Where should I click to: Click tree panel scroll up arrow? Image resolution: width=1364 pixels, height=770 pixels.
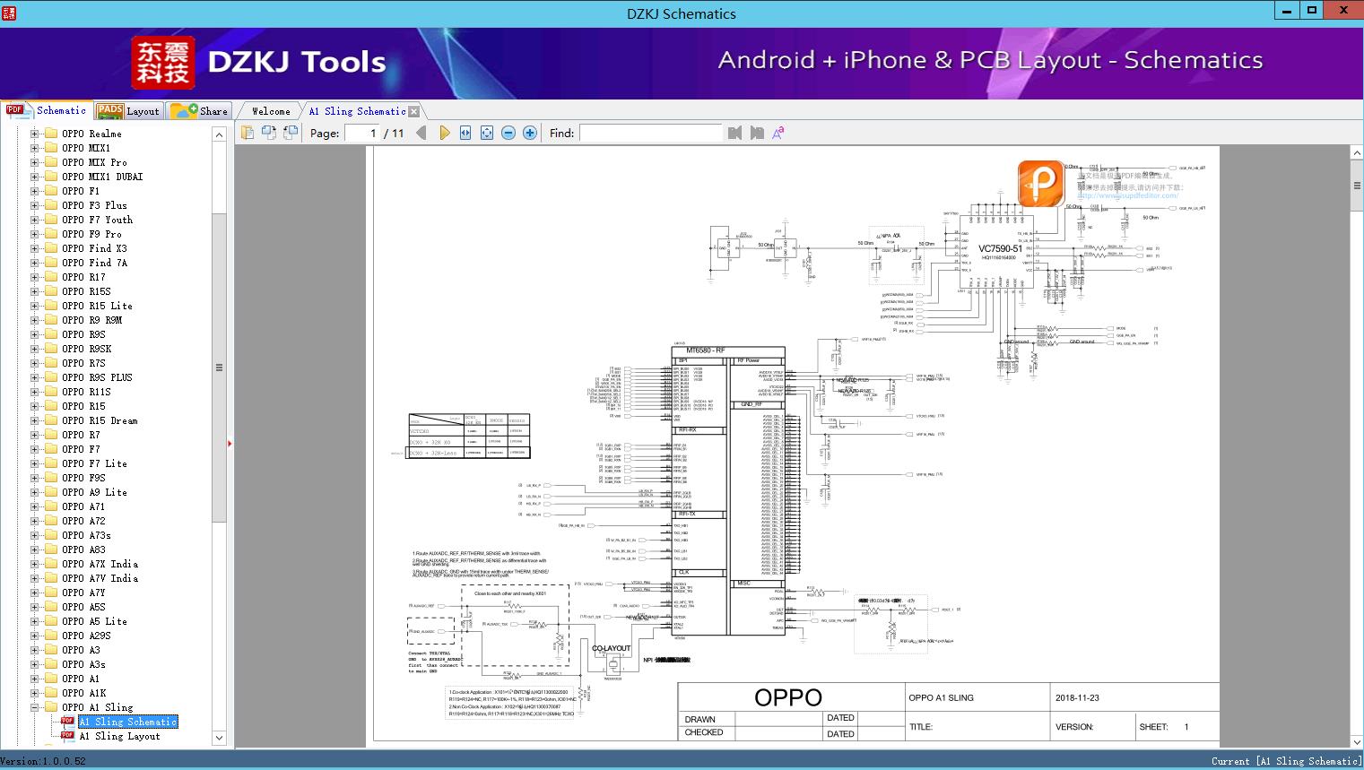[219, 134]
